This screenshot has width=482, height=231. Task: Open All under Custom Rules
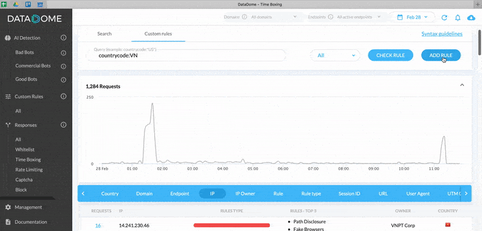pyautogui.click(x=18, y=111)
